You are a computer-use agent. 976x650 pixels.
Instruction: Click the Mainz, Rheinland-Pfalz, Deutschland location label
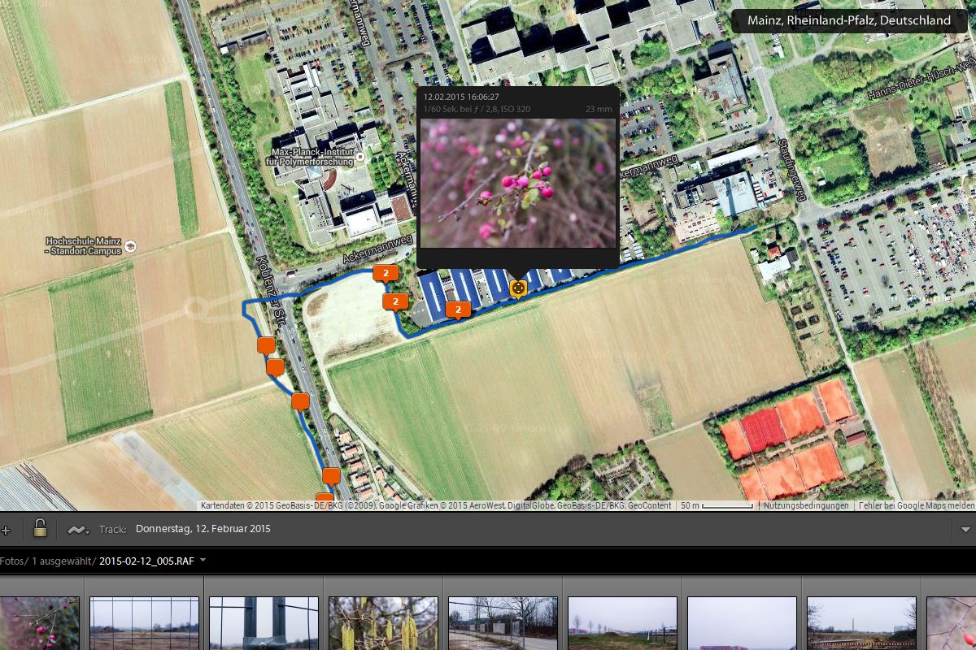coord(849,20)
